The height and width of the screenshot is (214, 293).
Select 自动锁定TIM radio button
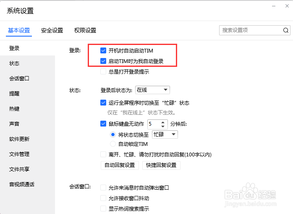click(113, 144)
